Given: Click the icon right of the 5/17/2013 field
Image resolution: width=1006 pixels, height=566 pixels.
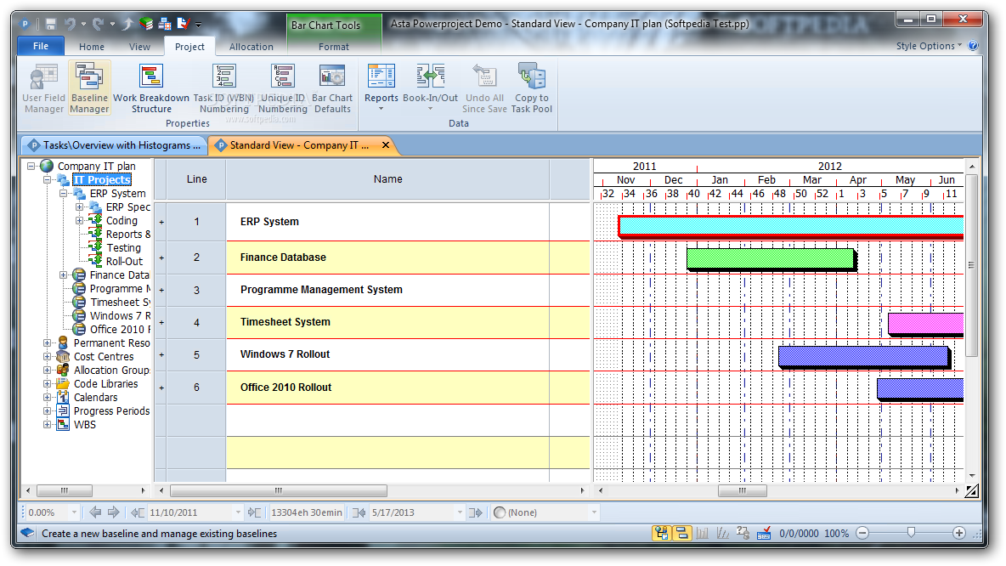Looking at the screenshot, I should coord(476,512).
